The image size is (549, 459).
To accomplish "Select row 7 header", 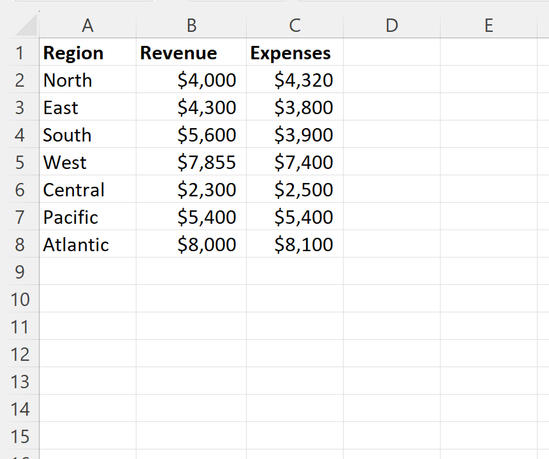I will (20, 216).
